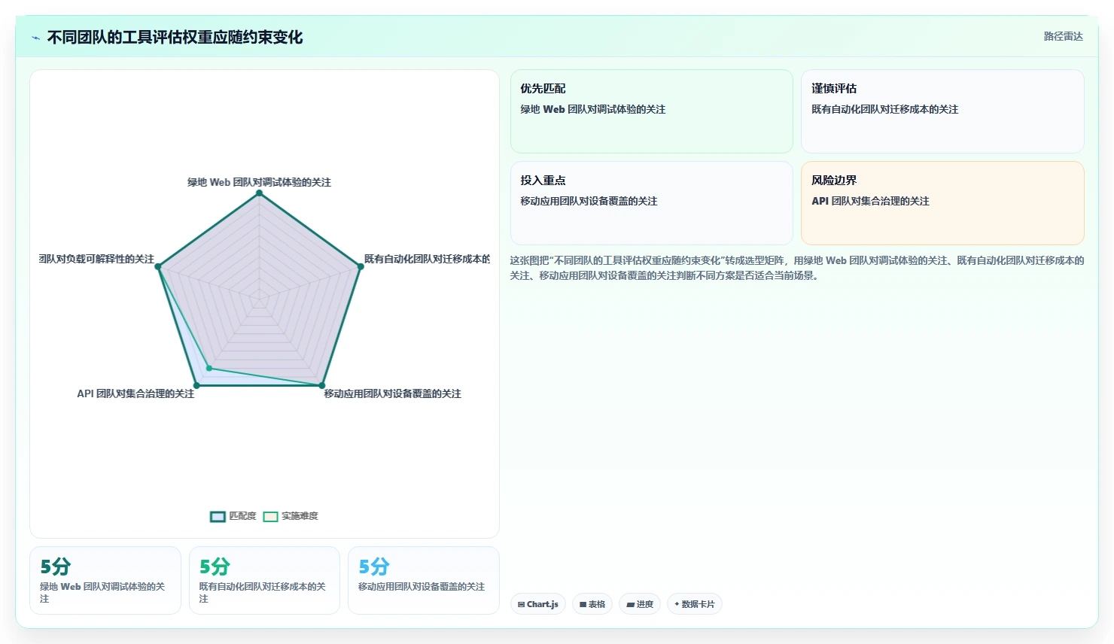Viewport: 1114px width, 644px height.
Task: Click the 表格 tag chip
Action: point(592,604)
